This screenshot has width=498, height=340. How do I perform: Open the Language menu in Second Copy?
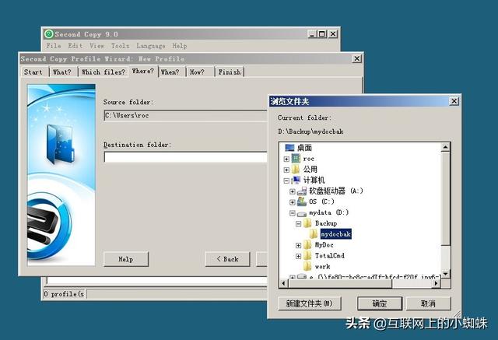[151, 46]
